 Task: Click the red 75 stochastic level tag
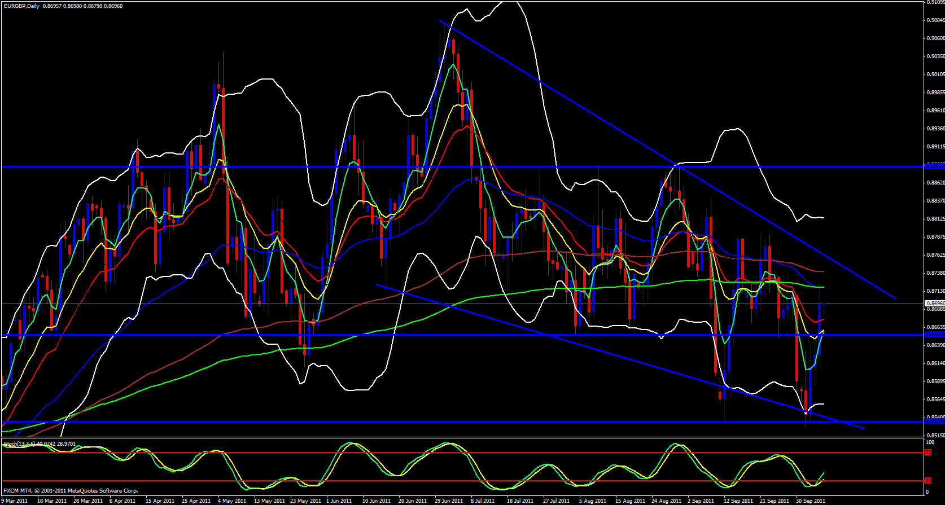pyautogui.click(x=928, y=453)
